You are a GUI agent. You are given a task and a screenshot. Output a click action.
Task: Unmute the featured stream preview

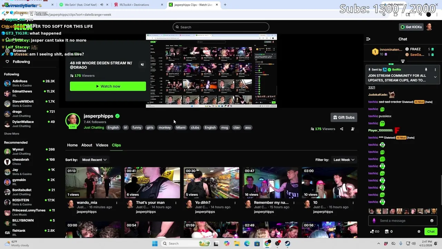(x=142, y=64)
